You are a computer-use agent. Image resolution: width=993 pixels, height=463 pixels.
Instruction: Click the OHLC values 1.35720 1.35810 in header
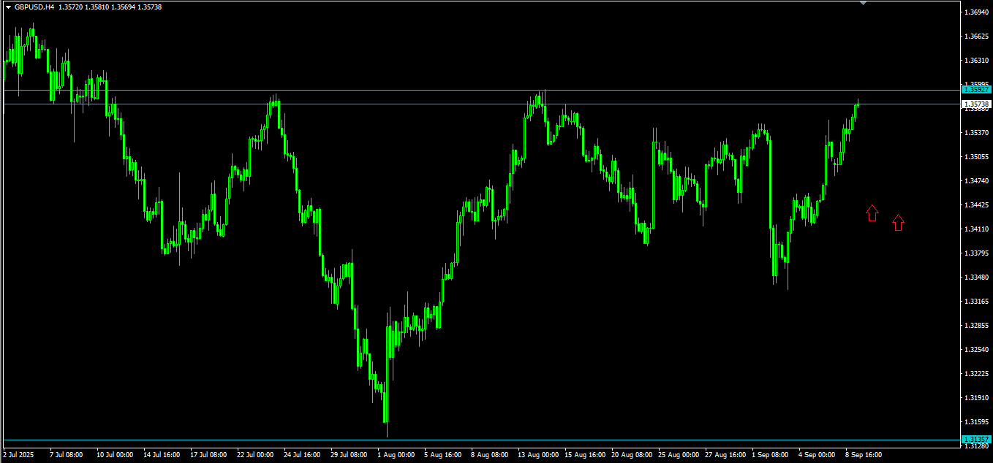(x=83, y=7)
